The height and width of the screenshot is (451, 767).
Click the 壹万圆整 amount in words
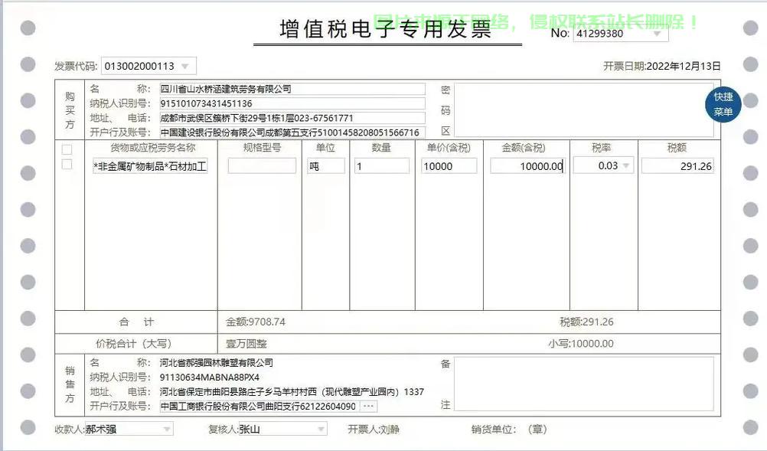click(246, 343)
